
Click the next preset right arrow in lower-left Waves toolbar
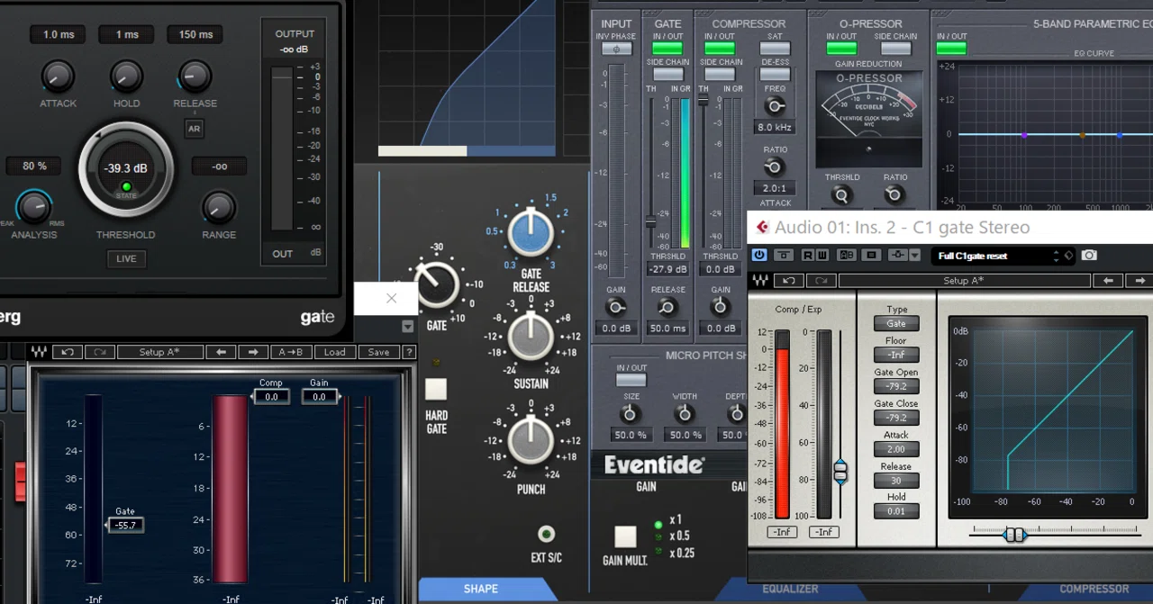coord(253,352)
